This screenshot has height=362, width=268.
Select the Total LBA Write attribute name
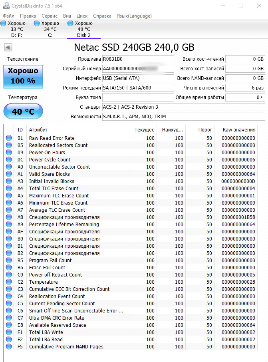click(46, 332)
